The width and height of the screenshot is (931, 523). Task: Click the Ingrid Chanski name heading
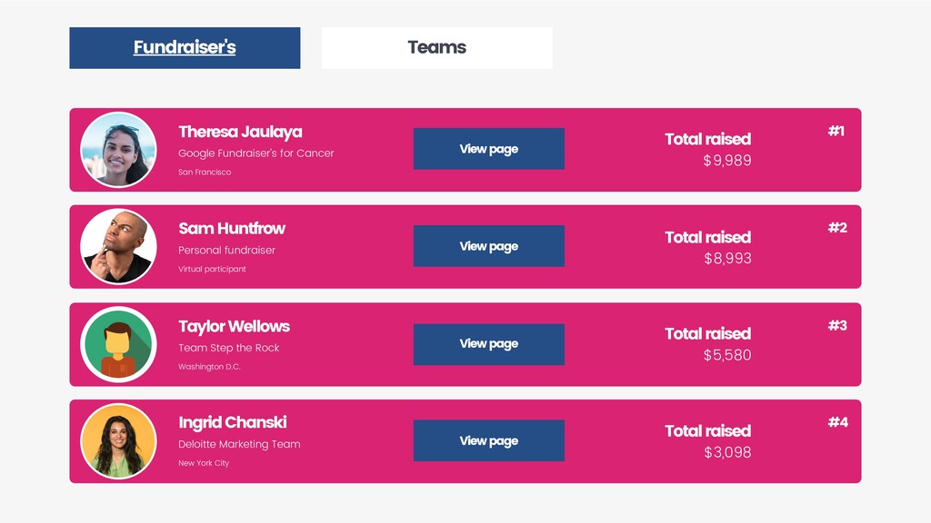(x=233, y=422)
